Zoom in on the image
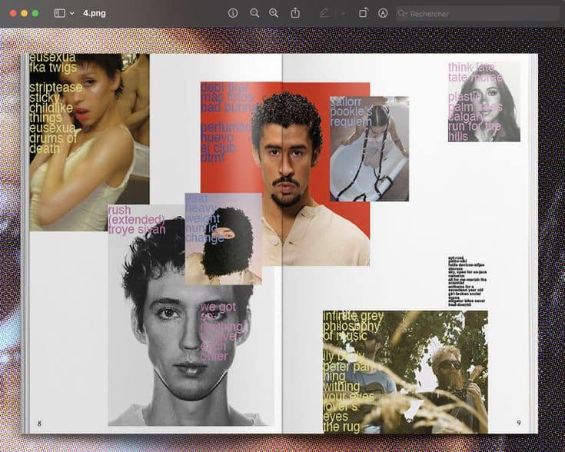Screen dimensions: 565x452 (x=274, y=13)
